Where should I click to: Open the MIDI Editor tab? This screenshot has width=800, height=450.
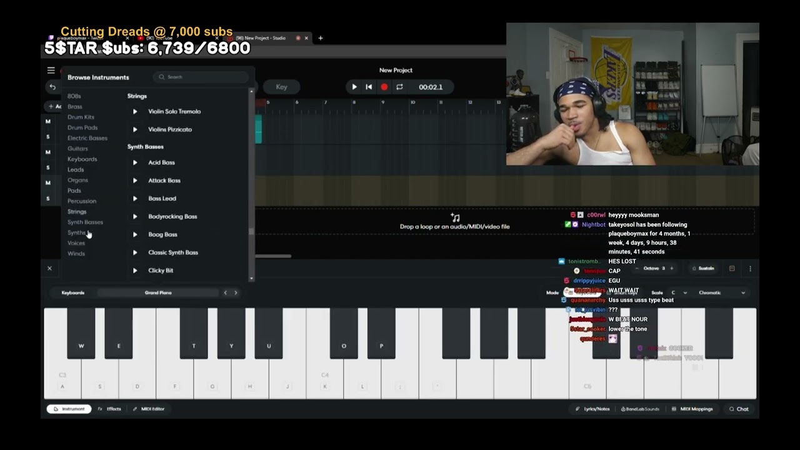tap(149, 409)
